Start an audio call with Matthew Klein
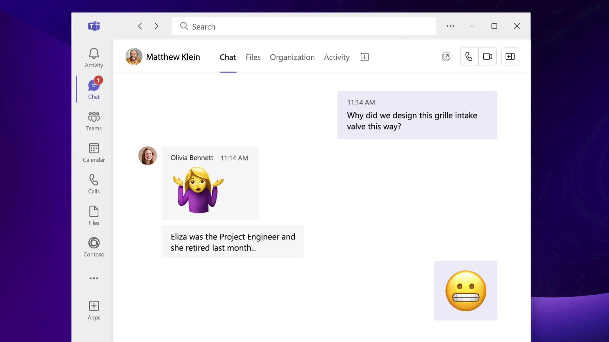The width and height of the screenshot is (609, 342). (469, 57)
